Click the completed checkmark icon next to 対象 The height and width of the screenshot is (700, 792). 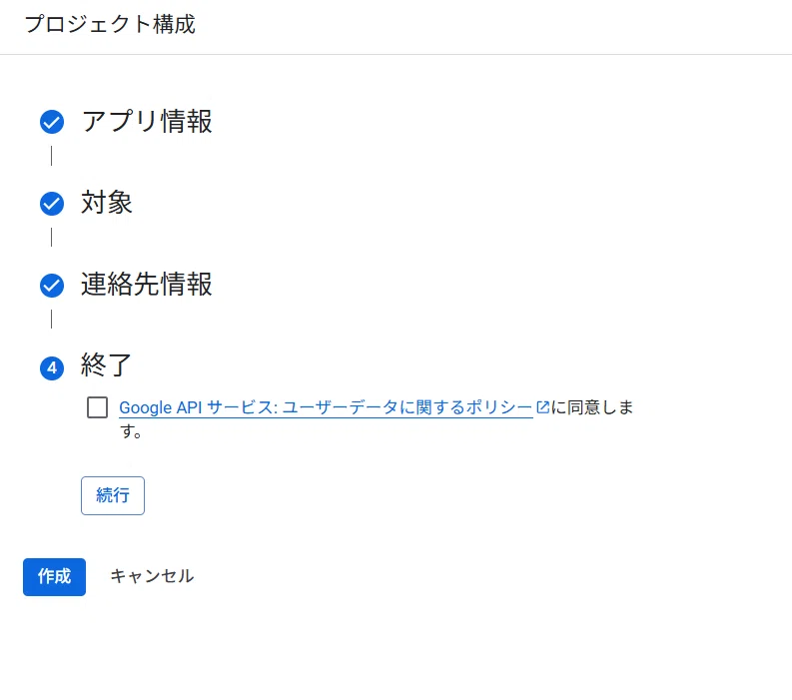[x=52, y=204]
